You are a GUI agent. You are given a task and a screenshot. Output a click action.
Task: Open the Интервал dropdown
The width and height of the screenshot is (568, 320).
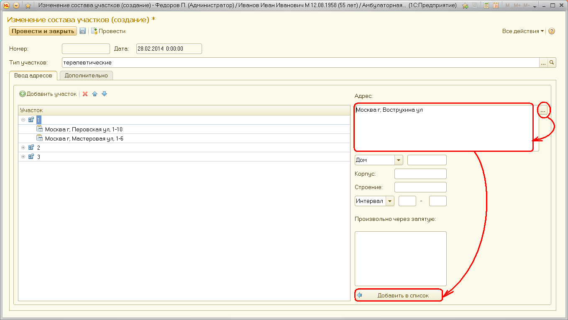pyautogui.click(x=390, y=201)
